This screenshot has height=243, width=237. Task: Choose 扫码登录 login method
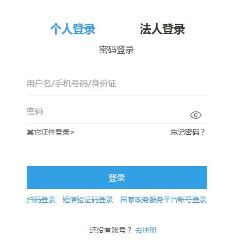click(x=41, y=200)
